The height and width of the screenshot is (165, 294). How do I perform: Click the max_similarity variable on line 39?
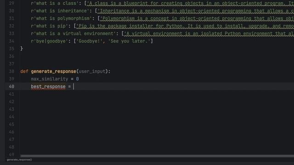point(50,79)
